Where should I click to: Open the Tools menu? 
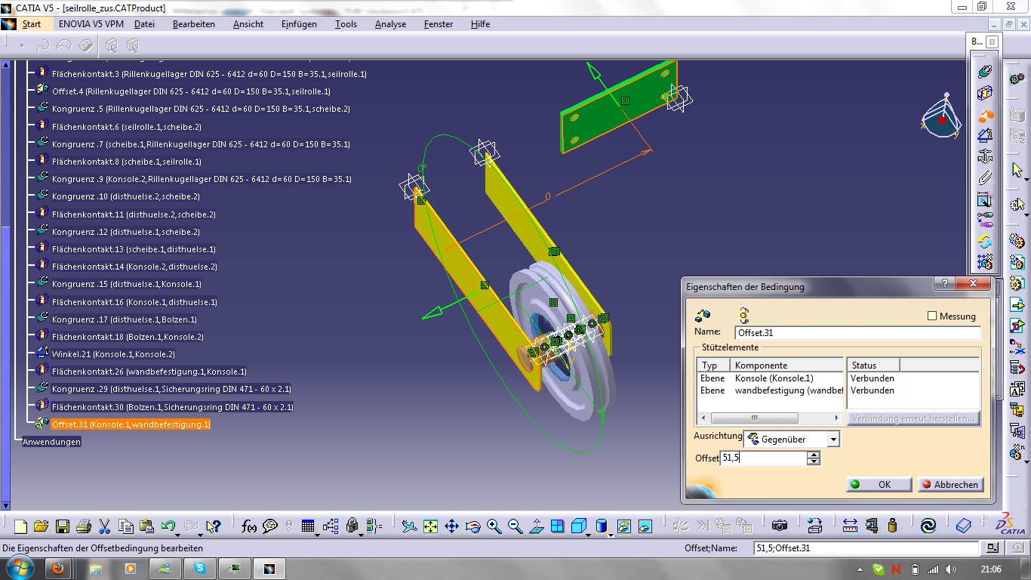coord(346,24)
